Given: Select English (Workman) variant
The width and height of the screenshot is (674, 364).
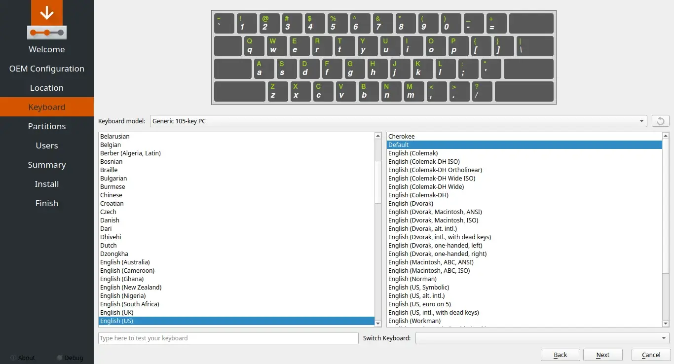Looking at the screenshot, I should tap(524, 321).
